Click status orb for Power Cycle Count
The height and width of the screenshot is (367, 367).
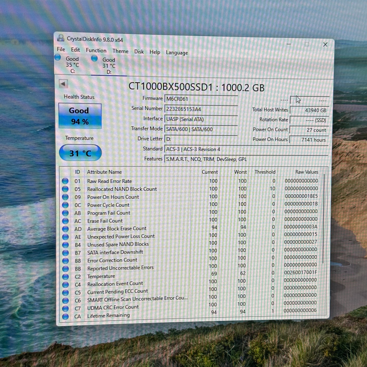point(65,205)
